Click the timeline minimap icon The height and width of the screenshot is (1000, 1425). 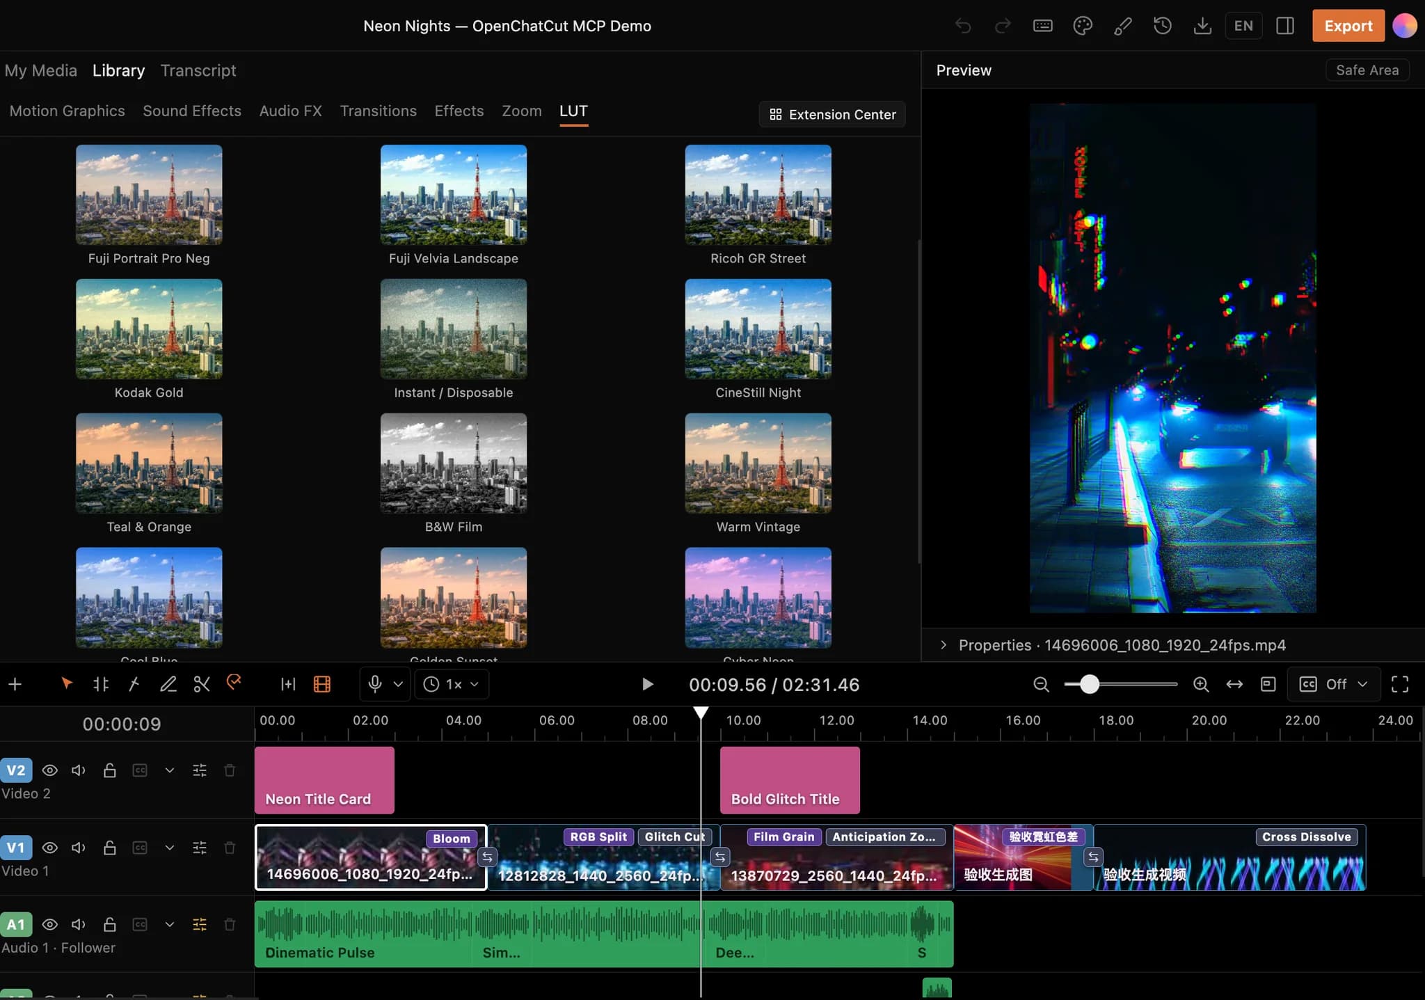(1268, 684)
